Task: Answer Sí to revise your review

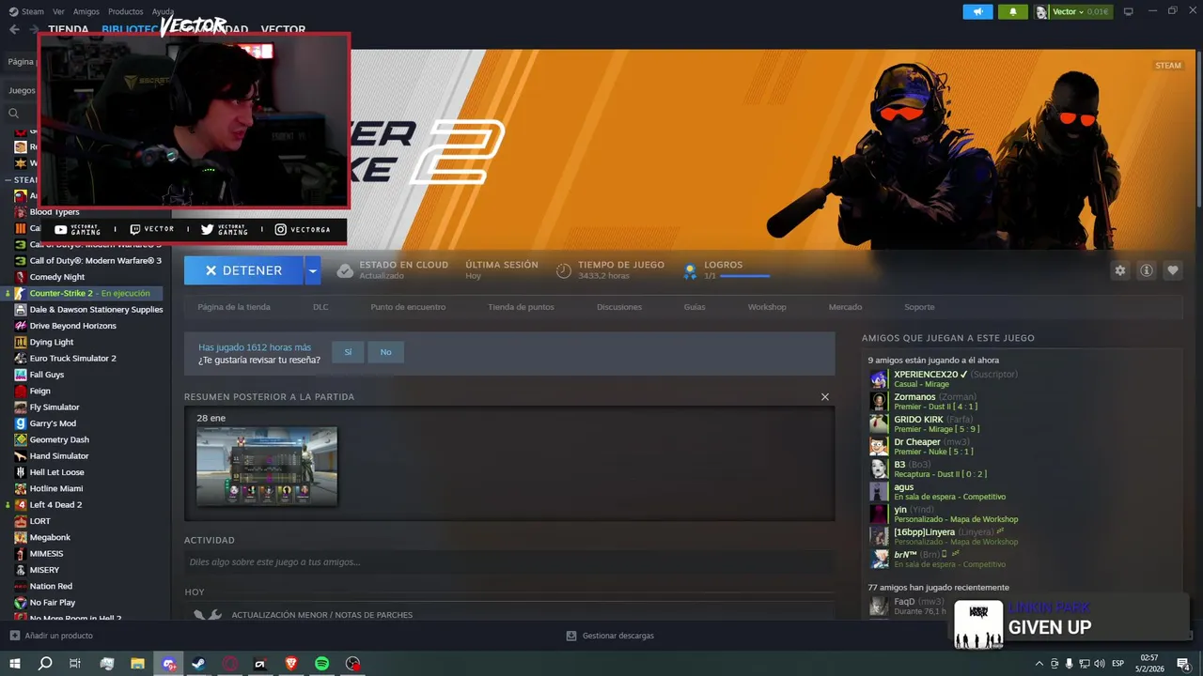Action: (348, 352)
